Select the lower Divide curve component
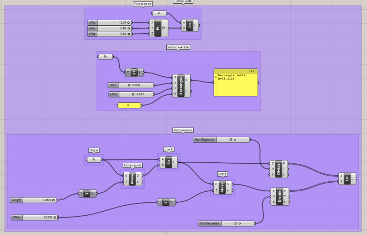Screen dimensions: 367x235 coord(280,196)
